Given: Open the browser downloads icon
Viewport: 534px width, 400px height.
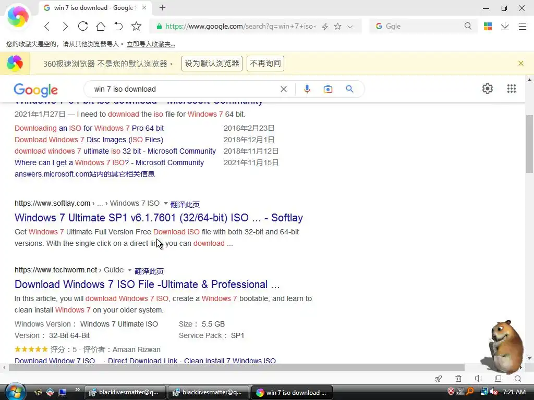Looking at the screenshot, I should click(x=505, y=26).
